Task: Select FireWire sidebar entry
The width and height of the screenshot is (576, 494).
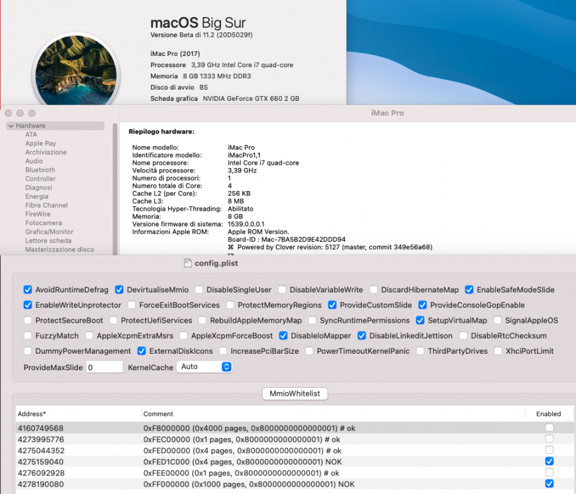Action: coord(38,214)
